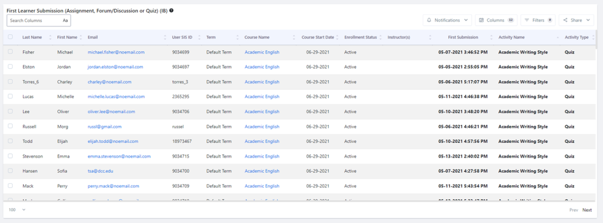
Task: Click the Filters funnel icon
Action: point(527,20)
